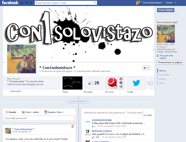Open the MISSMESSYMIND page link
Screen dimensions: 186x142
(102, 120)
